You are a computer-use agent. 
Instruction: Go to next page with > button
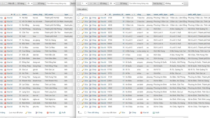click(91, 4)
